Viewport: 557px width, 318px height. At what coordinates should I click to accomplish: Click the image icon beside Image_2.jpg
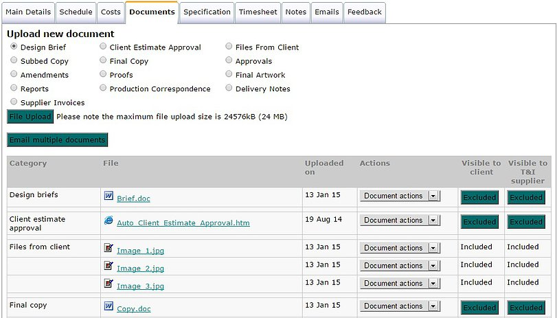[x=109, y=266]
